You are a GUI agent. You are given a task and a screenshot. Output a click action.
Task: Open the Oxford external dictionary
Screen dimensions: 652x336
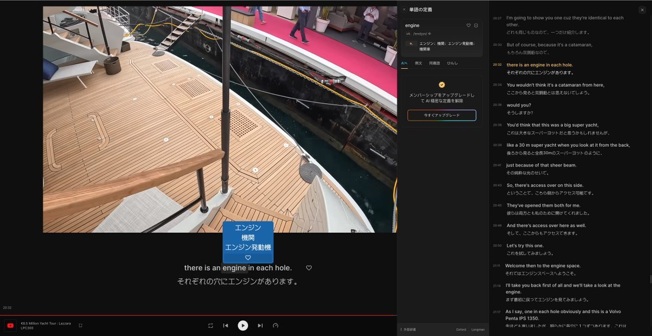(461, 329)
